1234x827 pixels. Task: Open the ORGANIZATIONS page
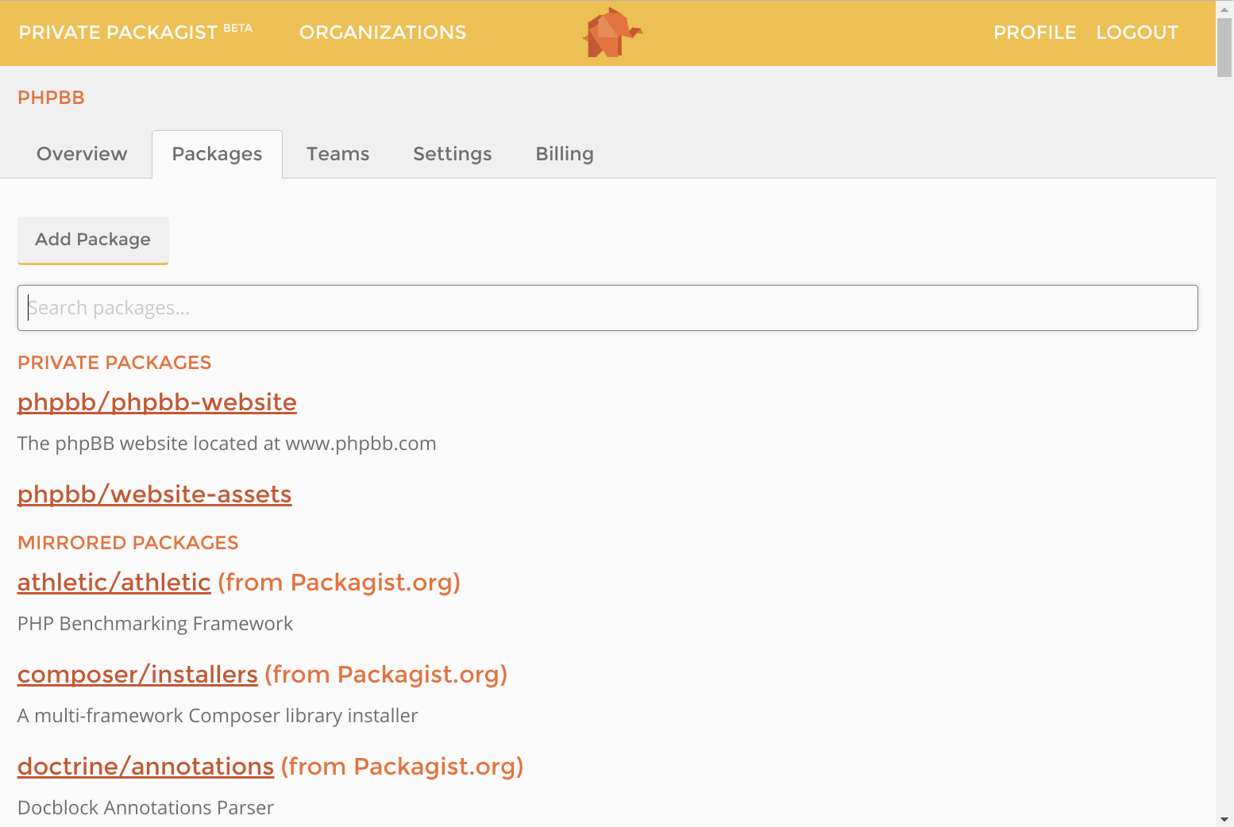(382, 33)
